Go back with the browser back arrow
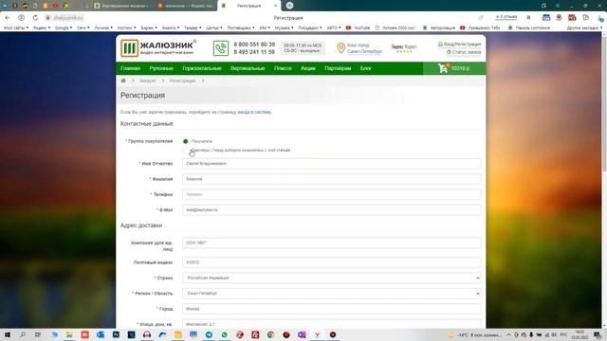The image size is (607, 341). 8,18
